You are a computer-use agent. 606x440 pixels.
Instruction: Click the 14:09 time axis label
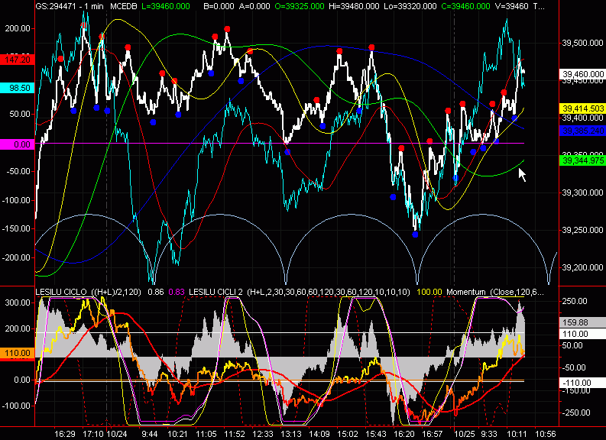[319, 434]
